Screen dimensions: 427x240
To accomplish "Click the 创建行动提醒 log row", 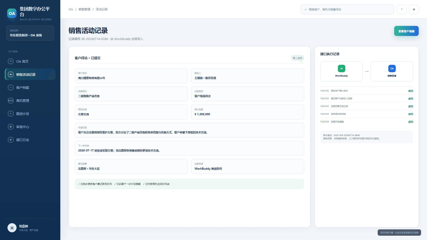I will point(367,122).
